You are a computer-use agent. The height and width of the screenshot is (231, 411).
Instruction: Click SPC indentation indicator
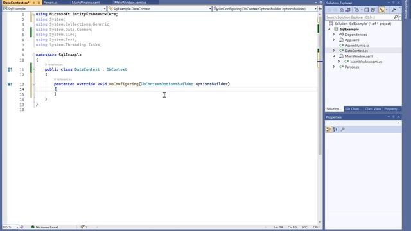tap(304, 227)
